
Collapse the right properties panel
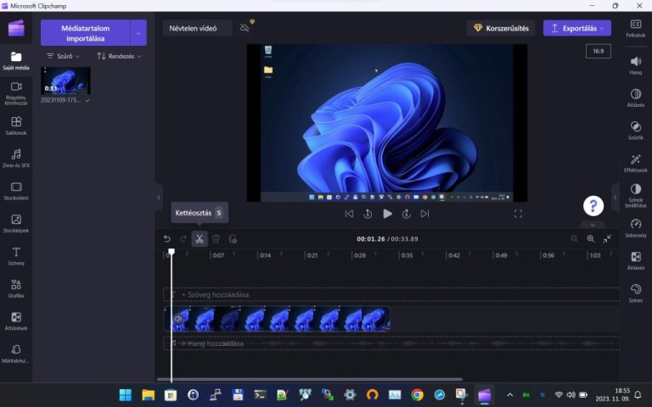(x=615, y=198)
